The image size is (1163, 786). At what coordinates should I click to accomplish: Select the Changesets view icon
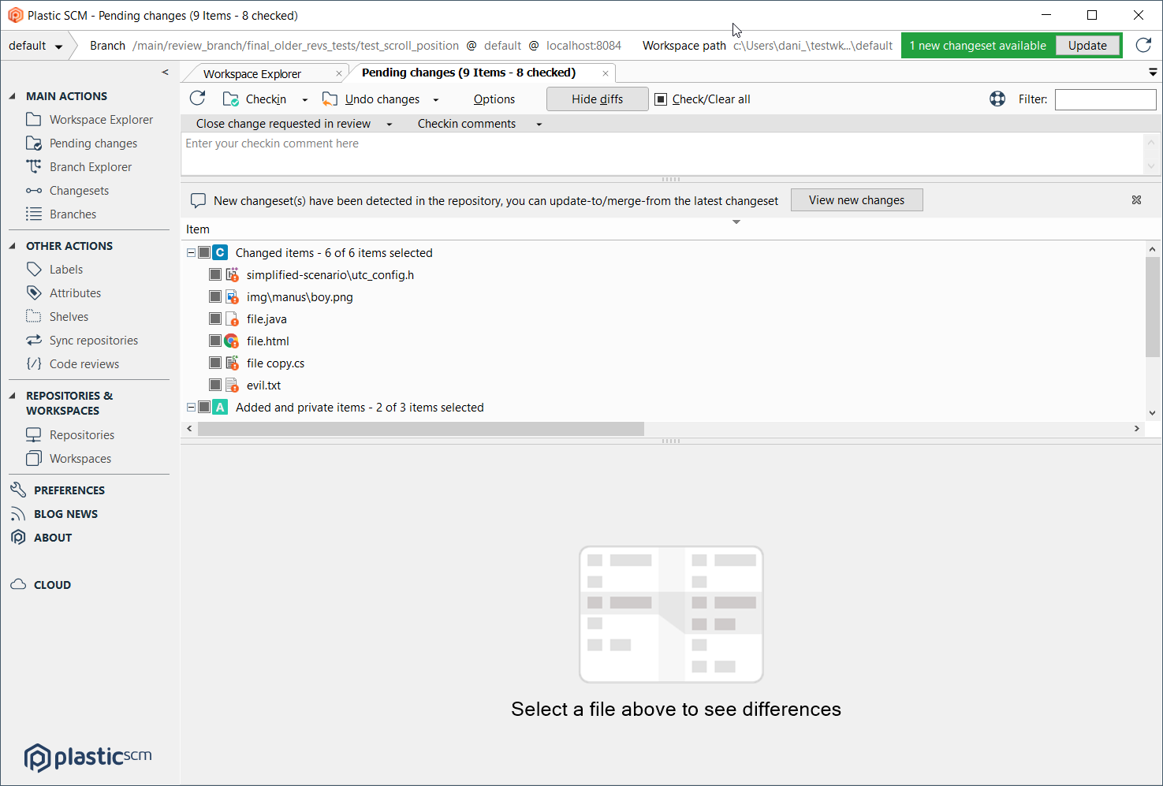78,190
